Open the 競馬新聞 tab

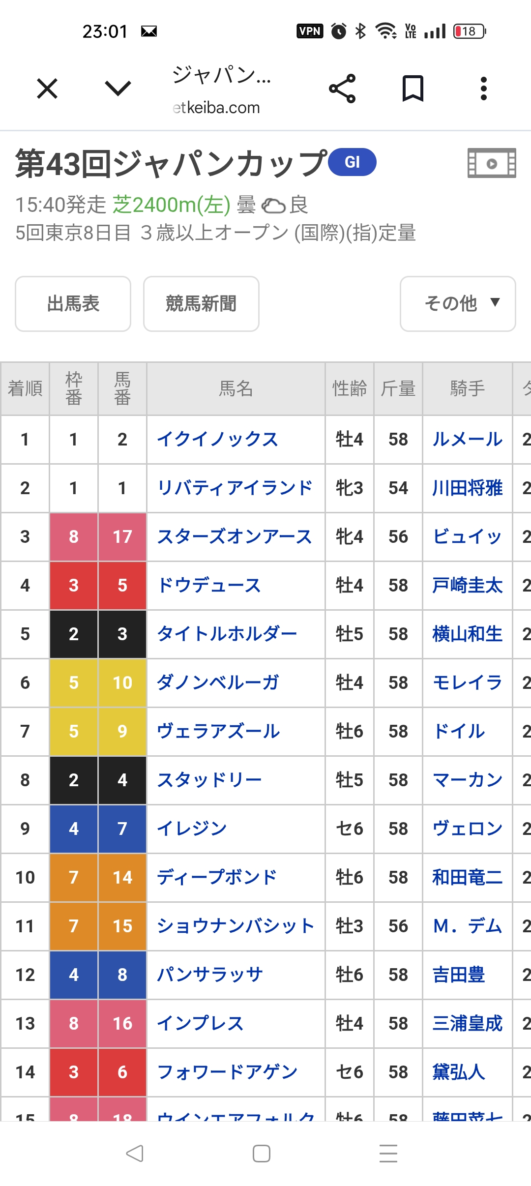[x=201, y=304]
